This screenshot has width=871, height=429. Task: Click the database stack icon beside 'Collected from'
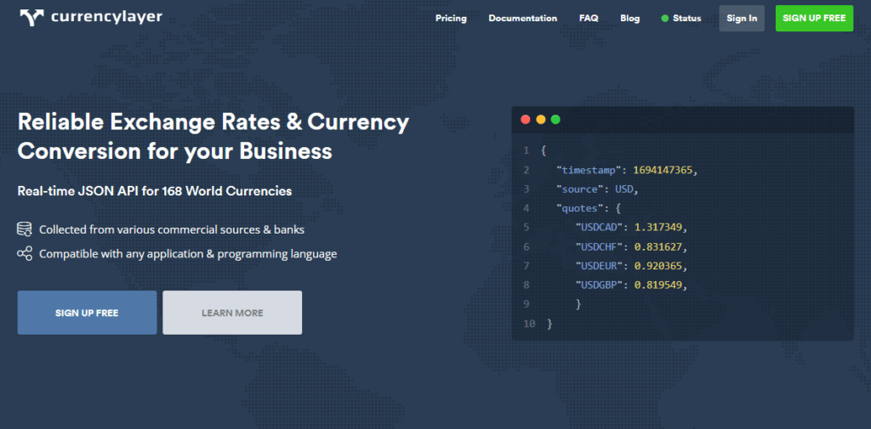coord(25,229)
